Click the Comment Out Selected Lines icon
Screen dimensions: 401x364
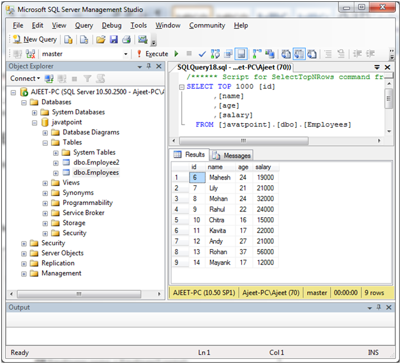coord(328,54)
